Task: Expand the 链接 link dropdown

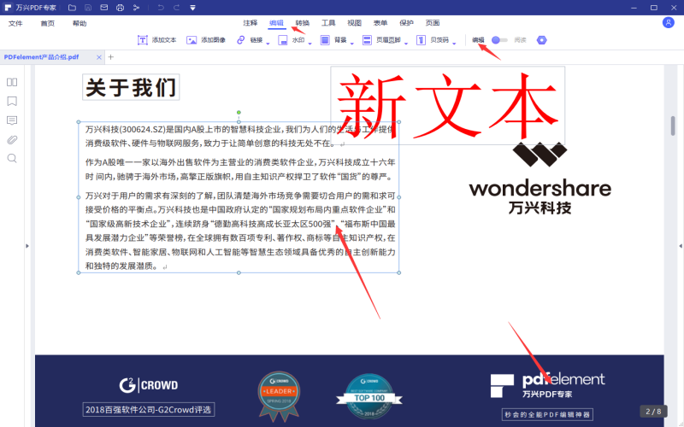Action: [268, 41]
